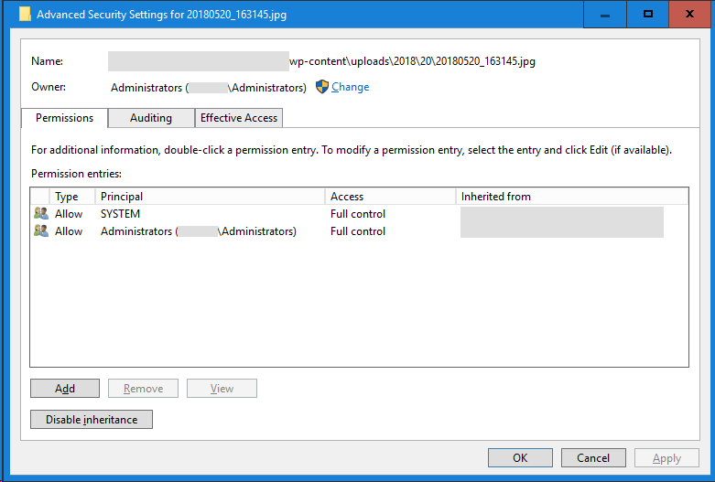
Task: Open the Change owner link
Action: click(350, 87)
